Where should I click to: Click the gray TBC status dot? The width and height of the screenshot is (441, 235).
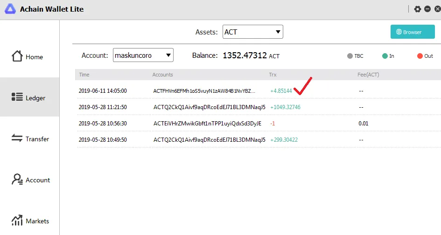click(350, 56)
